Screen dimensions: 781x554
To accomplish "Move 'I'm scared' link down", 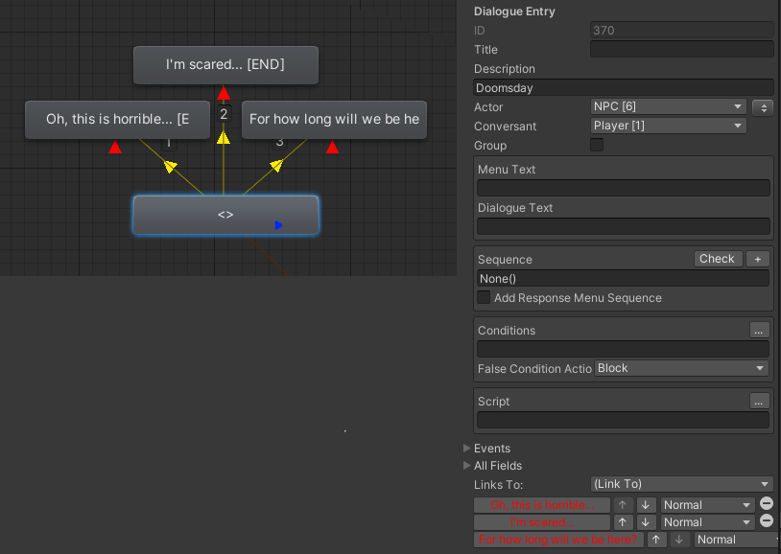I will pos(645,522).
